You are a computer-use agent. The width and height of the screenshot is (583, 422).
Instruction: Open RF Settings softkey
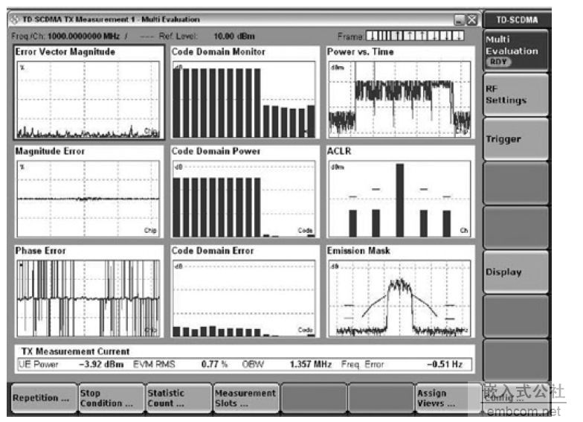(x=515, y=95)
